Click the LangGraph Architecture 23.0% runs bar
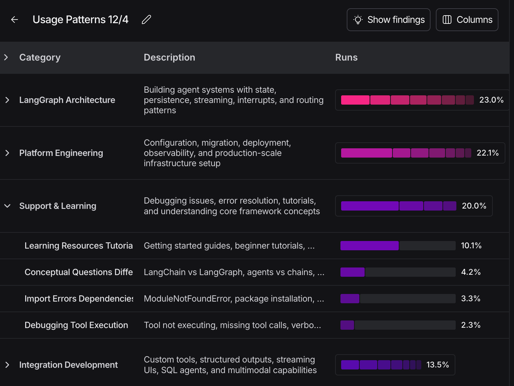 click(407, 100)
